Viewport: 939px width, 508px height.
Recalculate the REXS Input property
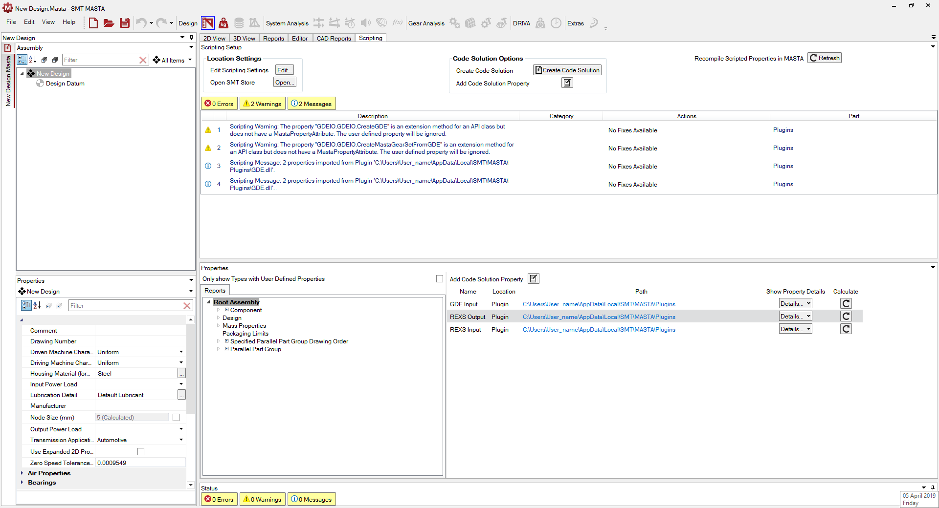point(846,329)
